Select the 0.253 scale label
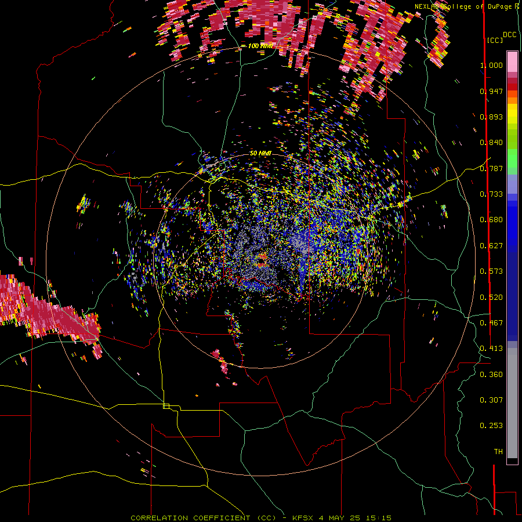The height and width of the screenshot is (522, 522). 491,426
